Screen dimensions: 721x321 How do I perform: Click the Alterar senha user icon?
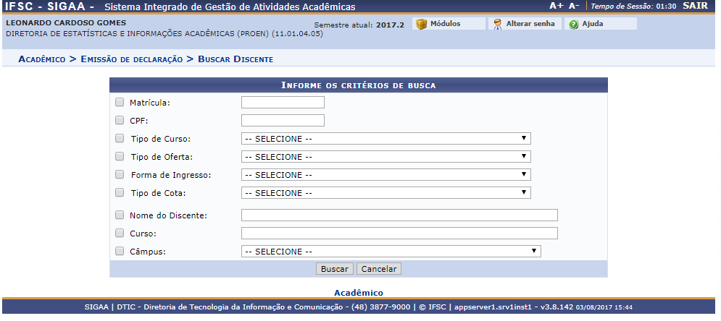click(x=497, y=24)
